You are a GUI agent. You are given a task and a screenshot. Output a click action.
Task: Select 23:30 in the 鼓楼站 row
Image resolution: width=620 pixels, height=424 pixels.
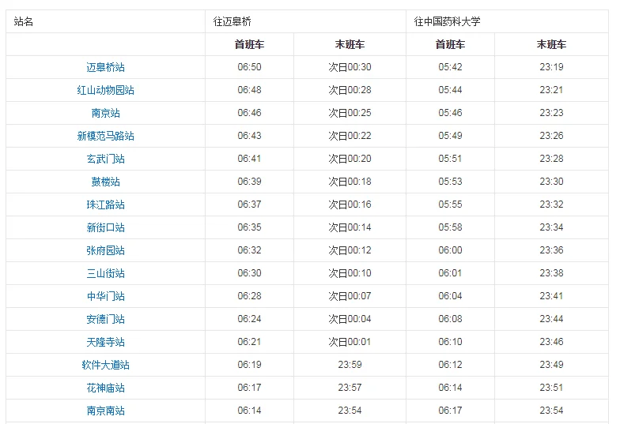click(x=552, y=182)
